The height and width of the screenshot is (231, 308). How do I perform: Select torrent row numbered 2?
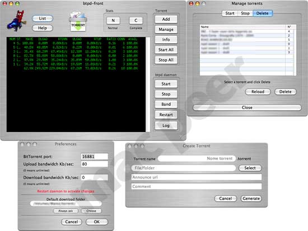pyautogui.click(x=246, y=36)
